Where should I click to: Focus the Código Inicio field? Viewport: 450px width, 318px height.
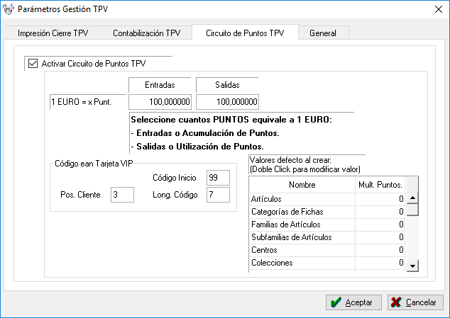(x=218, y=178)
